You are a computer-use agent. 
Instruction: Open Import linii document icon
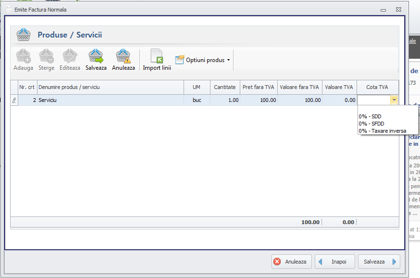click(157, 57)
